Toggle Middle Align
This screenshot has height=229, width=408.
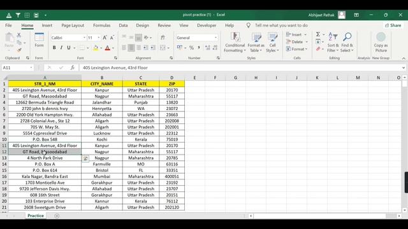(x=131, y=38)
